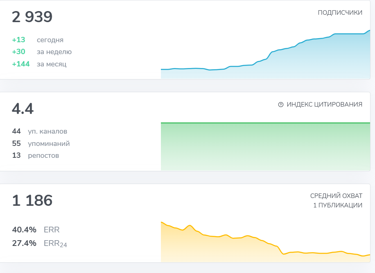Open the 44 уп. каналов entry
The height and width of the screenshot is (273, 375).
[40, 131]
